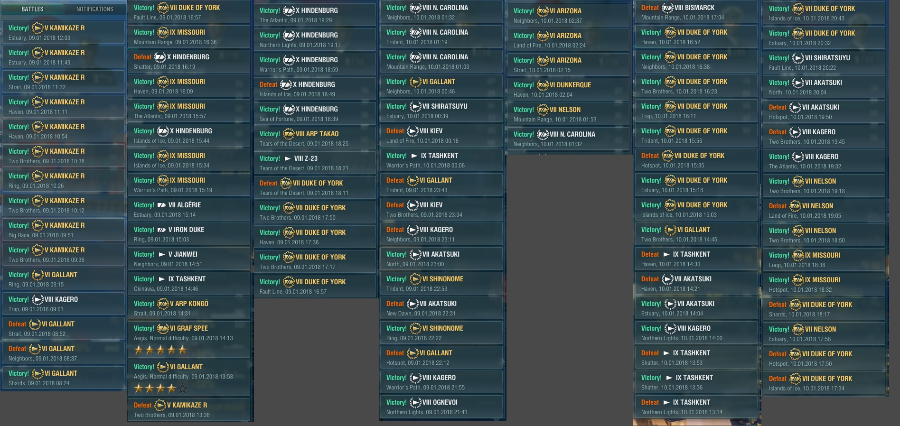
Task: Click destroyer icon of Kamikaze R 13:38 defeat
Action: pyautogui.click(x=160, y=405)
